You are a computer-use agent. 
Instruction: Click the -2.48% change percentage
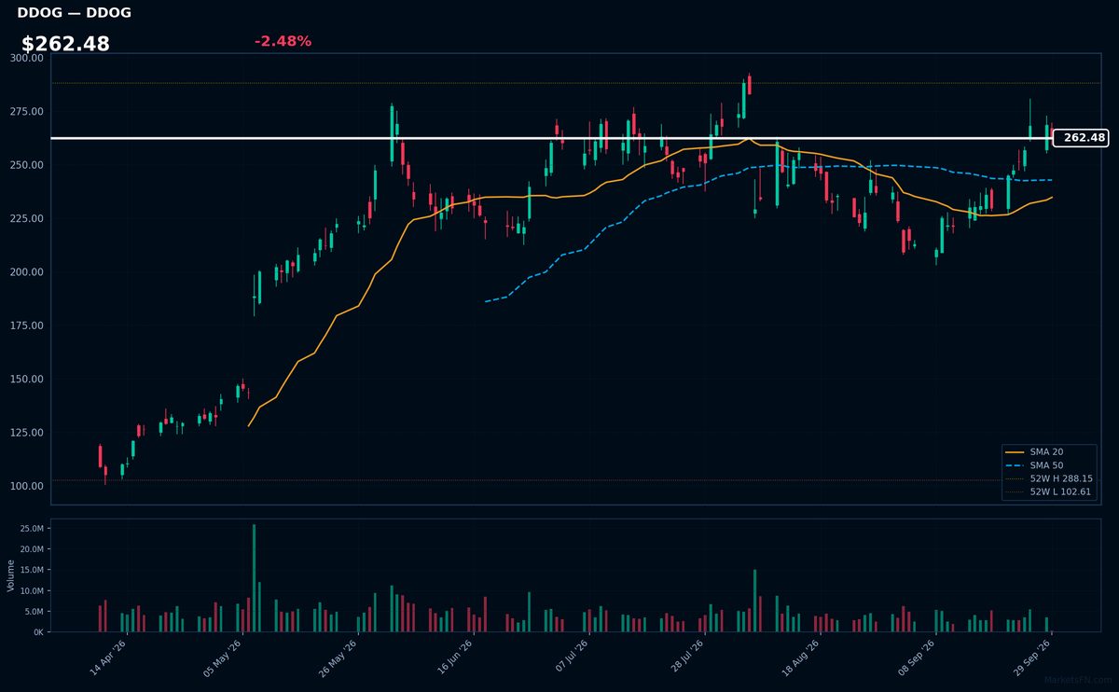[x=283, y=41]
